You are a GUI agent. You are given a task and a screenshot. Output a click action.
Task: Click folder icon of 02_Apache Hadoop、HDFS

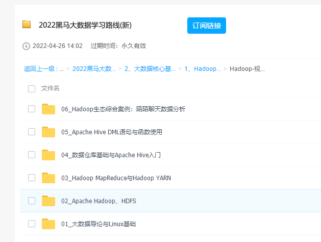click(48, 201)
